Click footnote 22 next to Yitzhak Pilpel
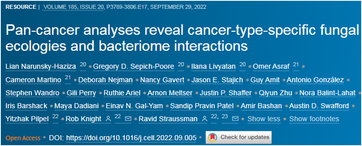362x146 pixels. click(55, 117)
